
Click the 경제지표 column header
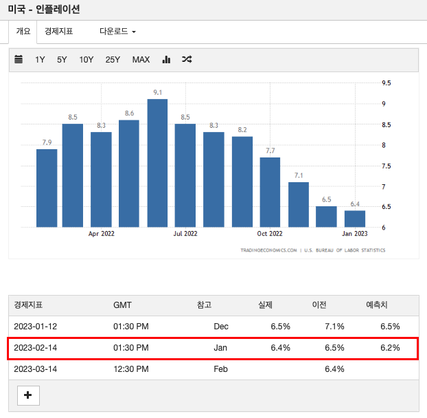pyautogui.click(x=28, y=305)
